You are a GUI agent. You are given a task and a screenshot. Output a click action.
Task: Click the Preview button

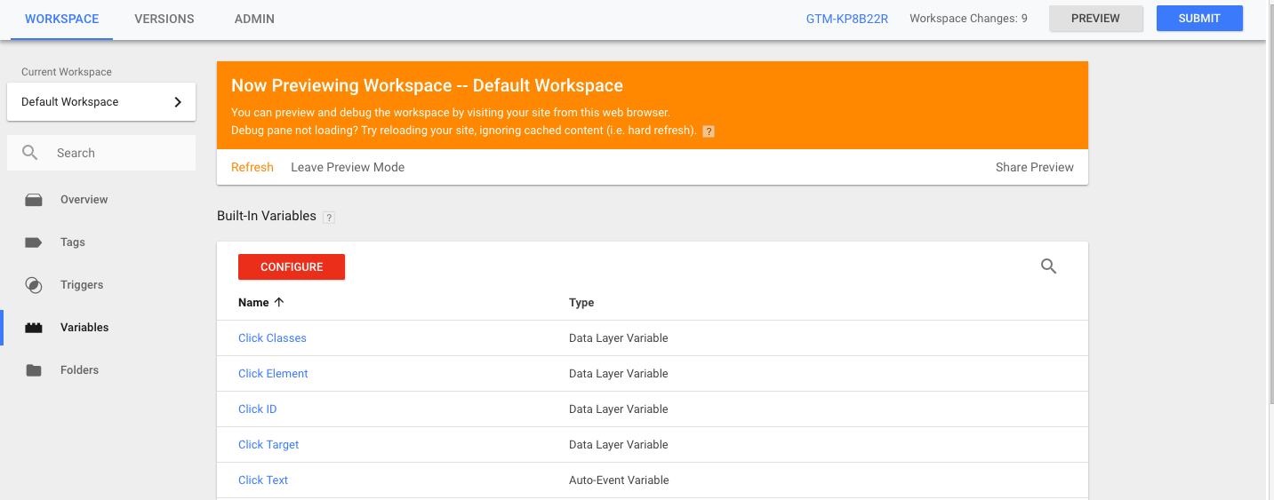click(1096, 19)
